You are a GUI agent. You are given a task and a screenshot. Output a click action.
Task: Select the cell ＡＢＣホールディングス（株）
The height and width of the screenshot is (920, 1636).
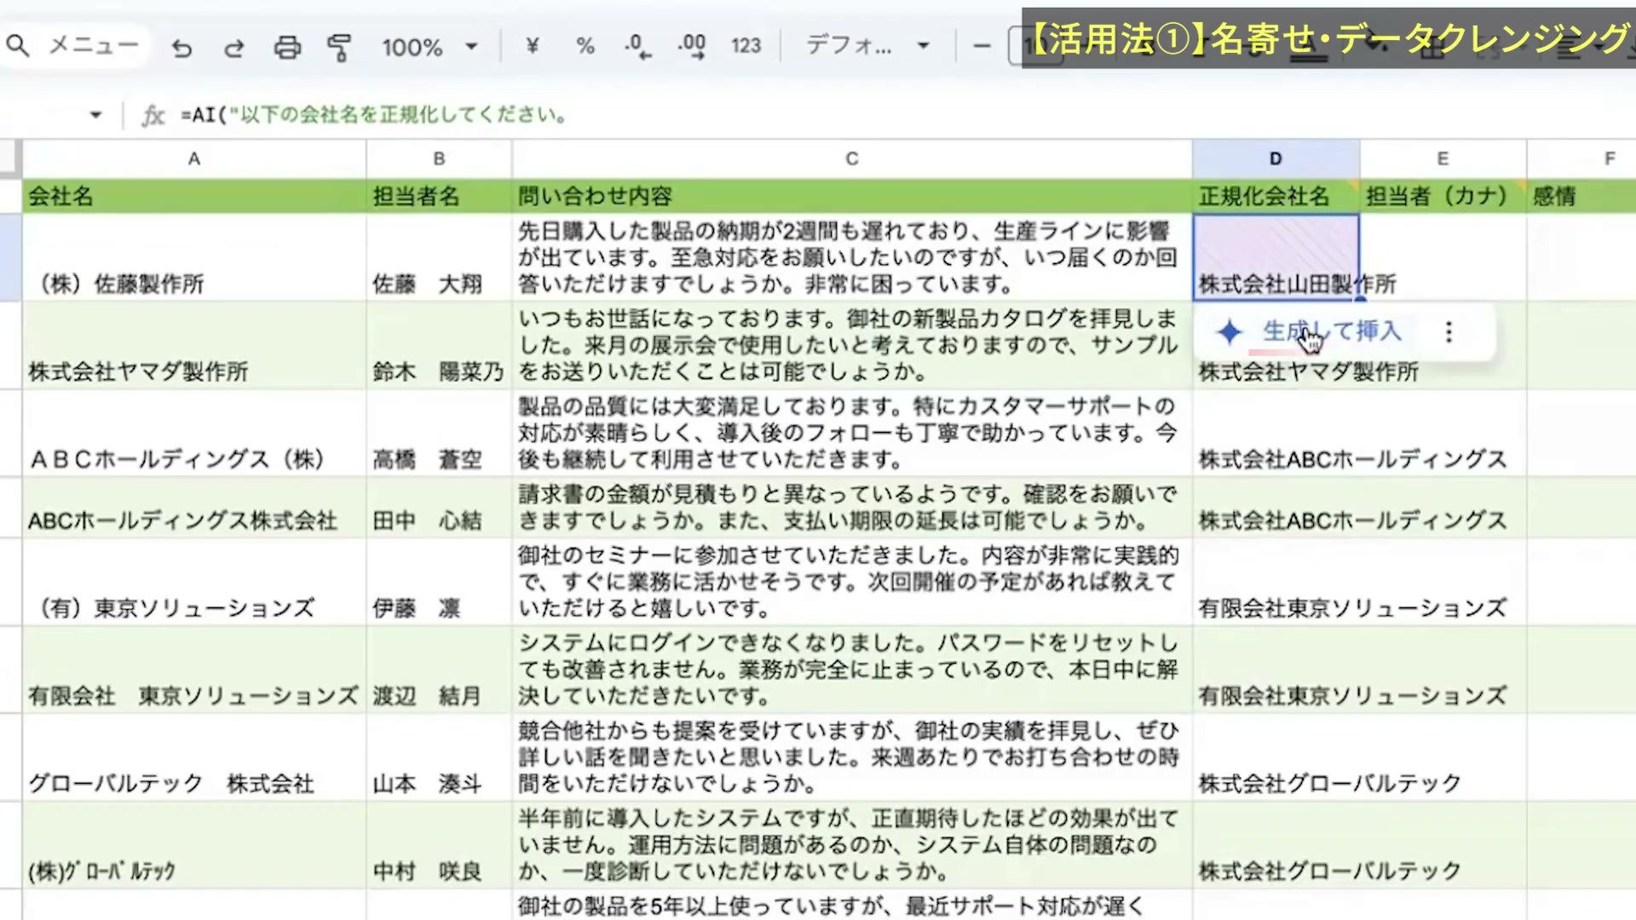pos(194,433)
